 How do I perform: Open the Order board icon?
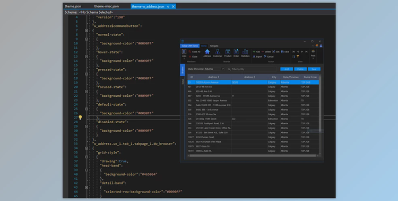[x=236, y=53]
